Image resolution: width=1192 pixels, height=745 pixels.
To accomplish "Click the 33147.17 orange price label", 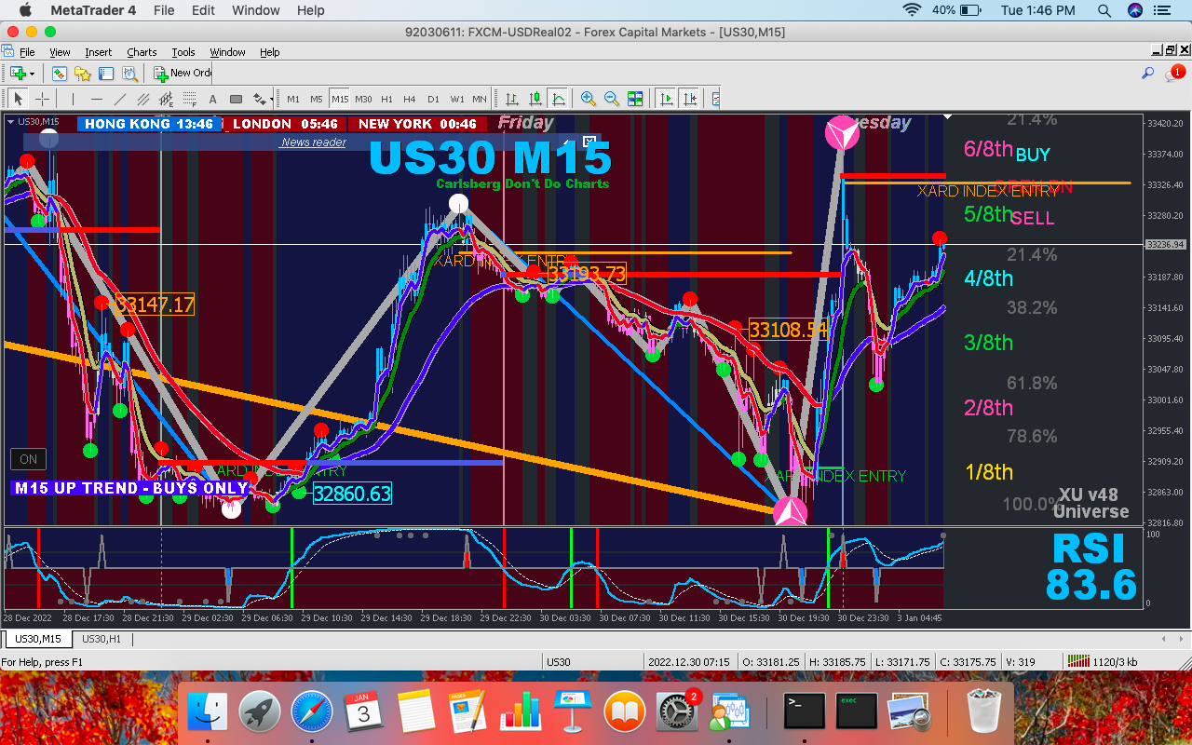I will (155, 305).
